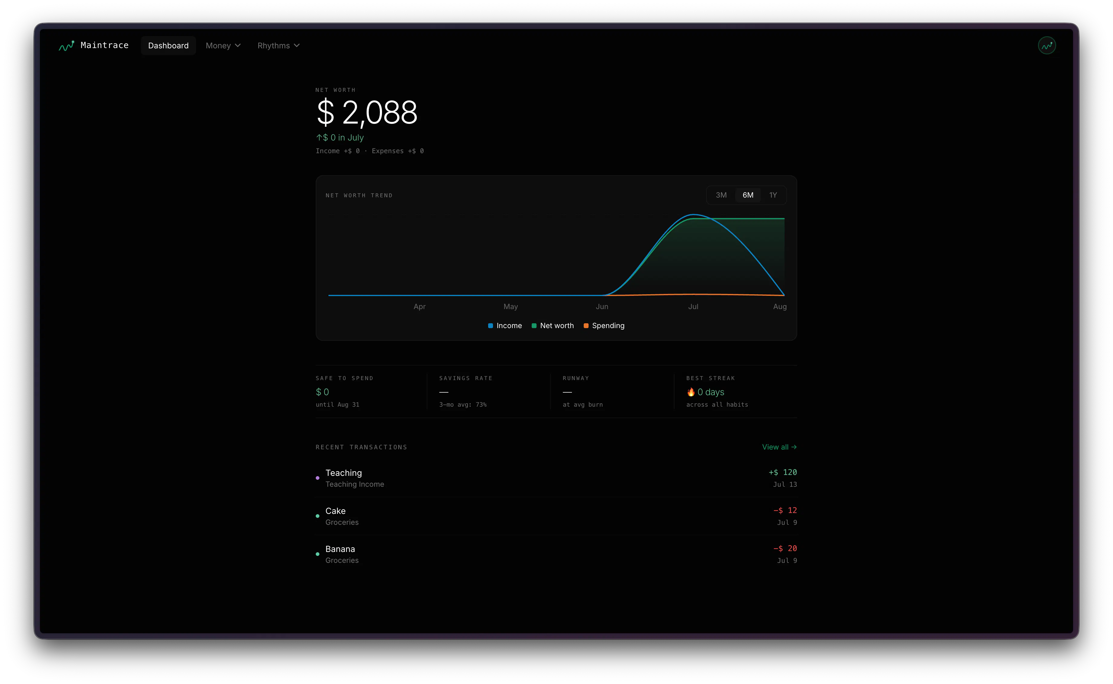Click the 0 days best streak value
This screenshot has width=1113, height=684.
(x=710, y=392)
